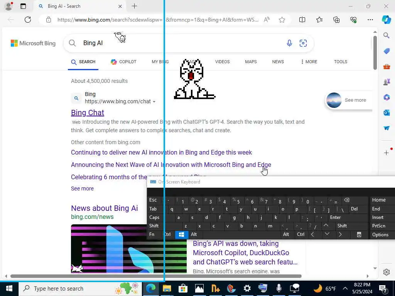
Task: Open sidebar Microsoft 365 icon
Action: click(x=387, y=97)
